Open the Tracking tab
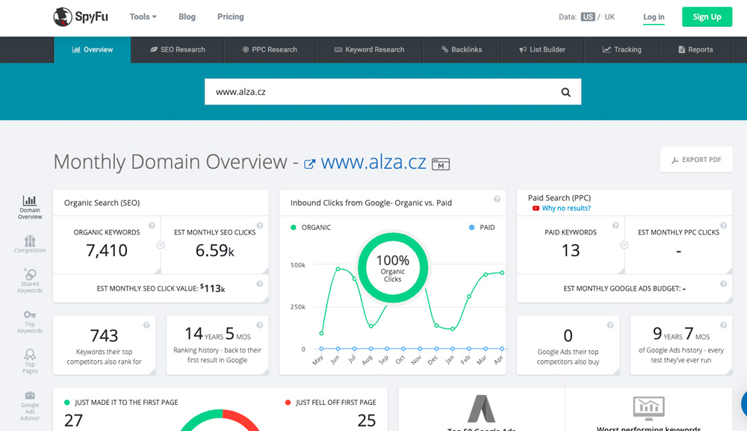747x431 pixels. pyautogui.click(x=622, y=49)
